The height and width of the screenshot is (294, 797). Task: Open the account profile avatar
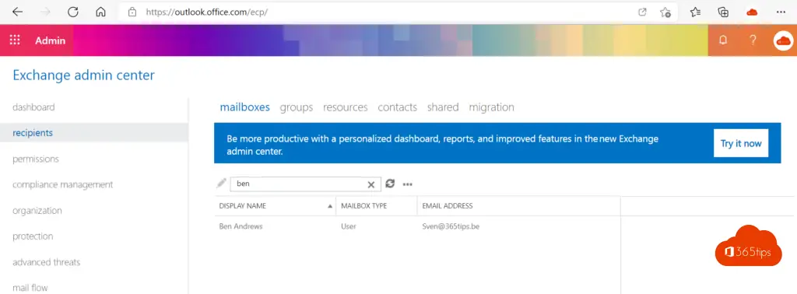pos(783,40)
